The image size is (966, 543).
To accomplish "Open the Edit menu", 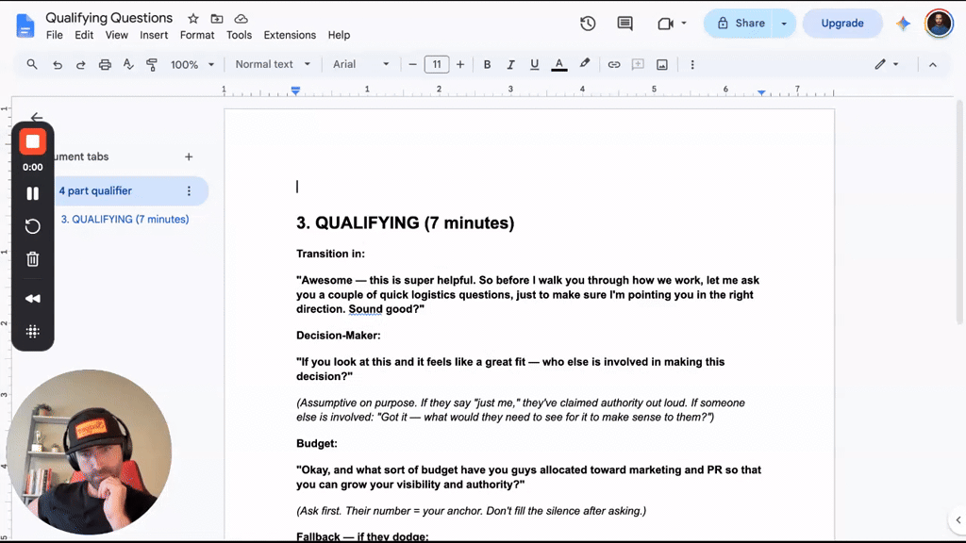I will [84, 35].
